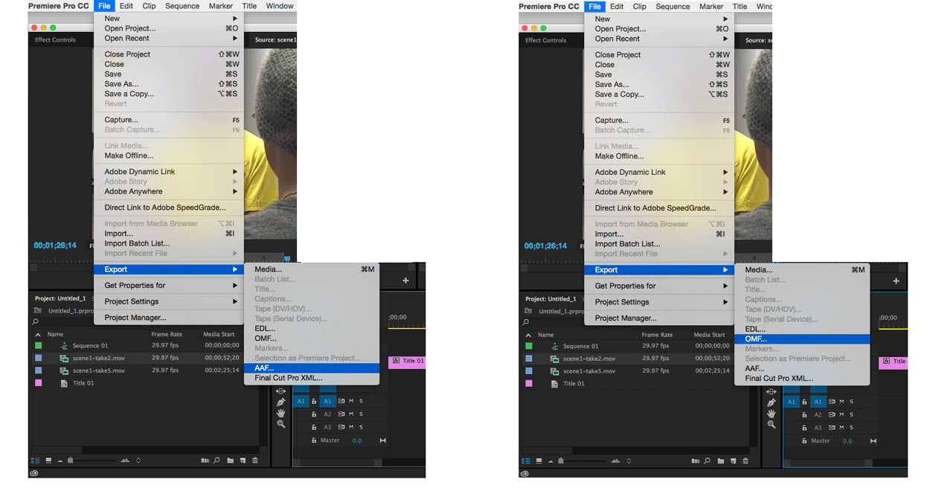Image resolution: width=930 pixels, height=497 pixels.
Task: Select the Zoom tool in right screenshot
Action: point(772,425)
